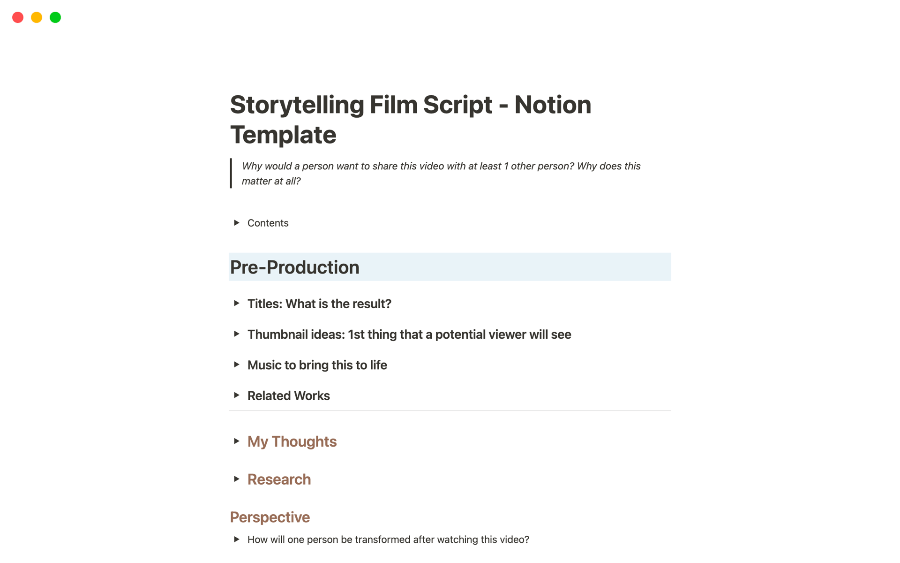Expand the 'Titles: What is the result?' toggle arrow
The height and width of the screenshot is (563, 900).
click(x=237, y=304)
